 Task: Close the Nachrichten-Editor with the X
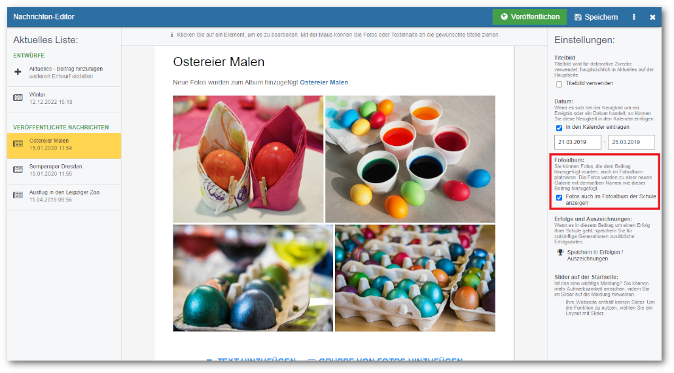point(652,17)
